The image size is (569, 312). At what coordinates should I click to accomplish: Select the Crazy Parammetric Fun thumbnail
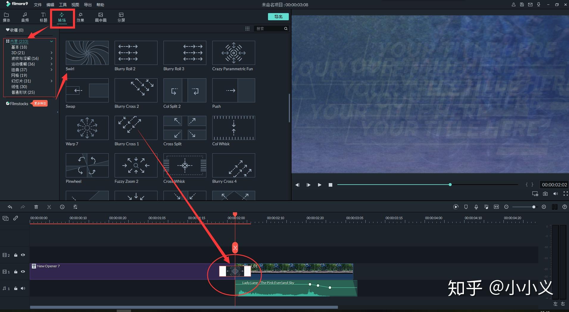234,53
